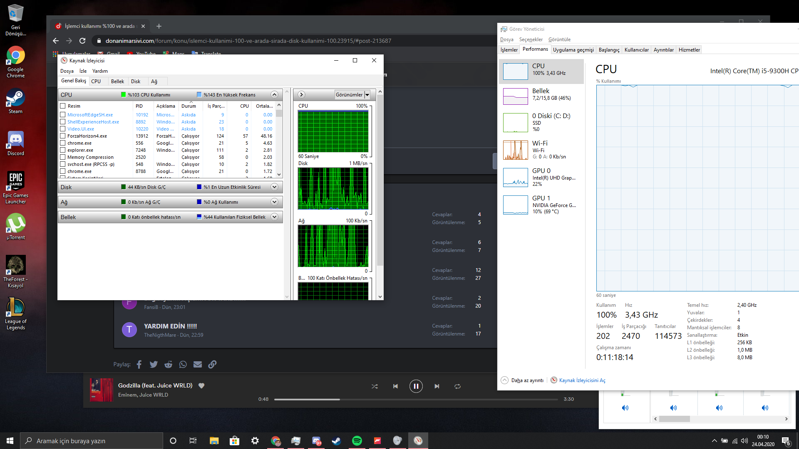Check the Memory Compression process checkbox
The width and height of the screenshot is (799, 449).
(63, 157)
